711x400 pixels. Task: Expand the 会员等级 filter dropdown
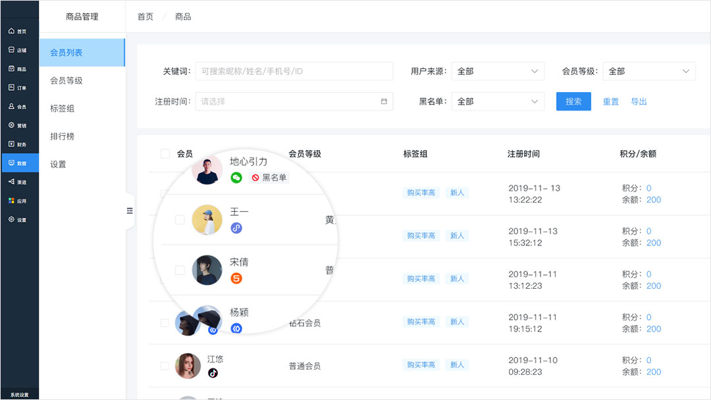(x=649, y=71)
